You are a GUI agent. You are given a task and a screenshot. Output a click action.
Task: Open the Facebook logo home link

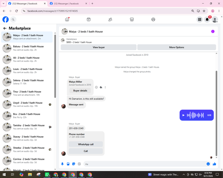6,20
